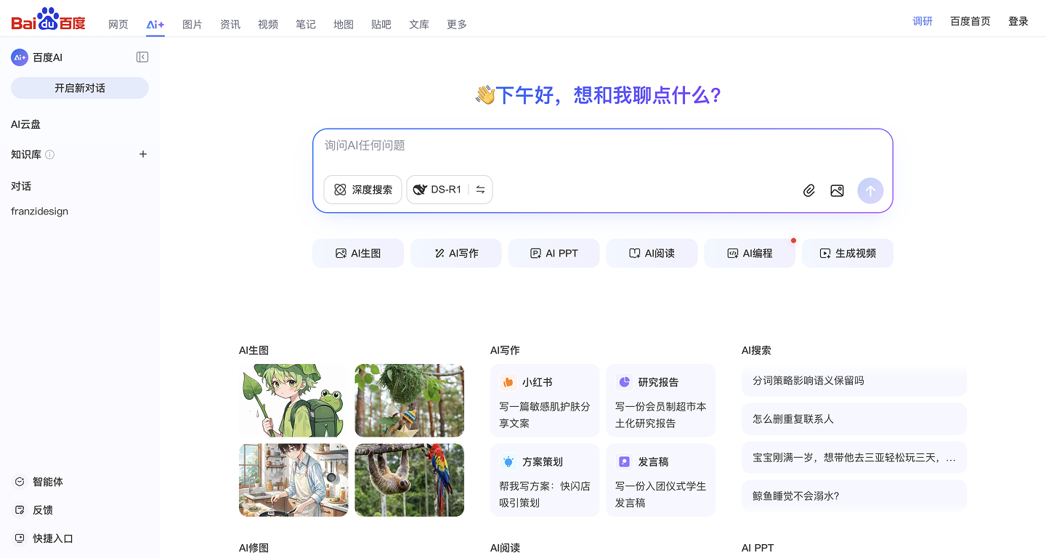Click the 发言稿 purple icon
Screen dimensions: 1046x558
624,462
